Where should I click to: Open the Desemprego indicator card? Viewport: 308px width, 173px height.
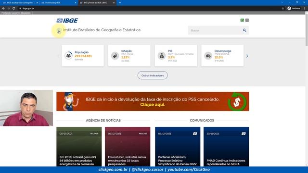click(222, 56)
